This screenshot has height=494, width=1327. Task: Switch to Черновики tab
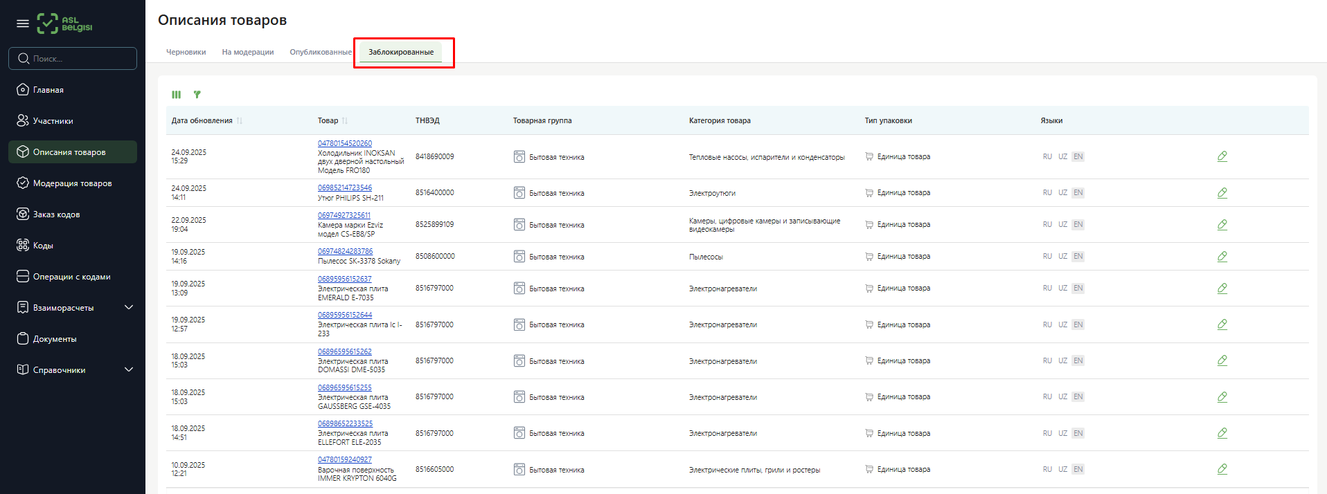coord(186,53)
